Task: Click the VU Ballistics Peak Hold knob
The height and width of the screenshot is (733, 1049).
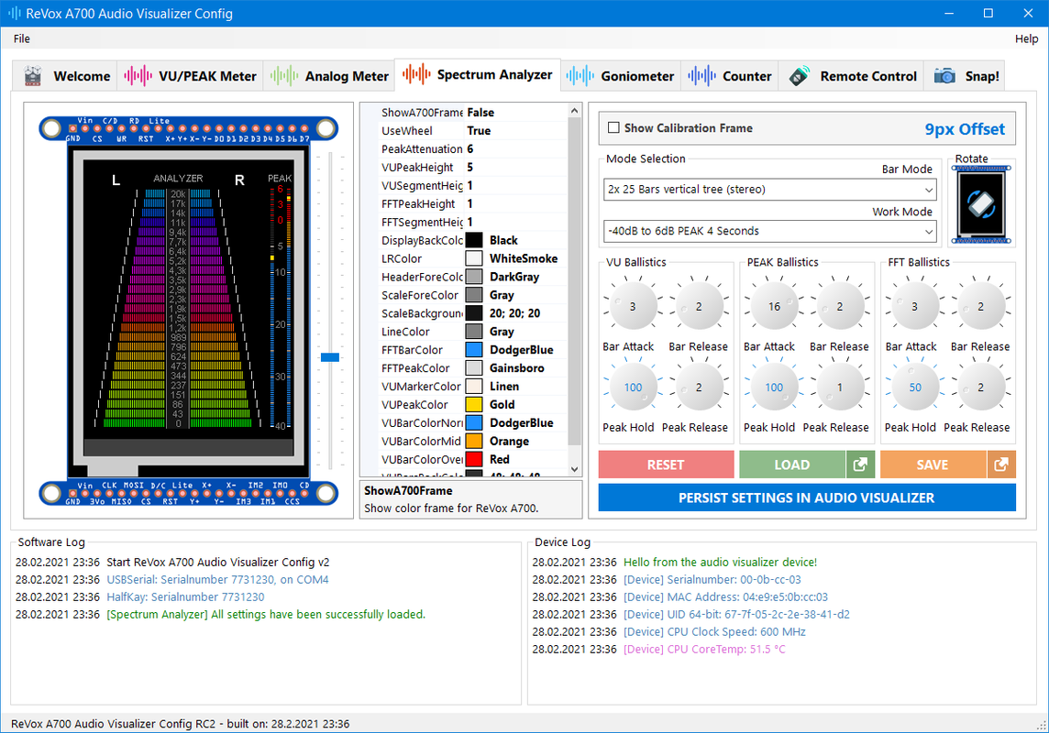Action: (633, 387)
